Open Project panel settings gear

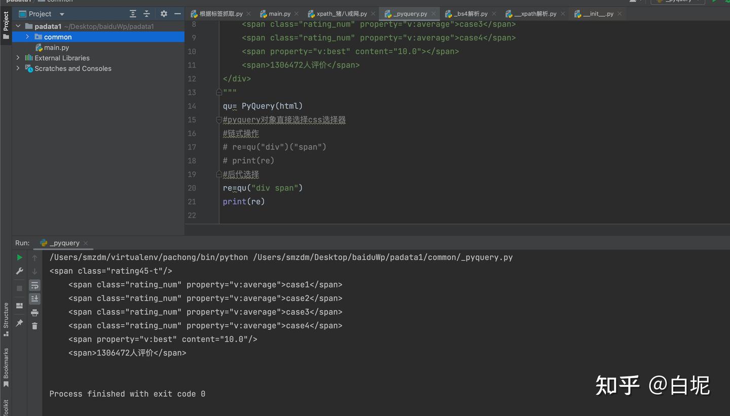click(x=164, y=14)
